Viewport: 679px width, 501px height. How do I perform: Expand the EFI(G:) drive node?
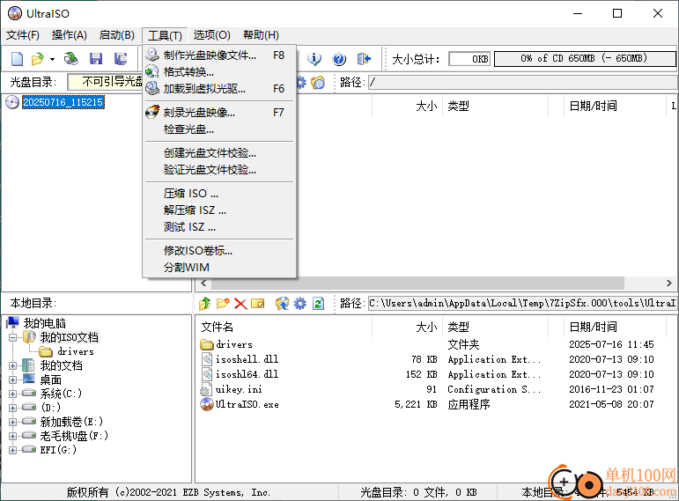pos(13,450)
